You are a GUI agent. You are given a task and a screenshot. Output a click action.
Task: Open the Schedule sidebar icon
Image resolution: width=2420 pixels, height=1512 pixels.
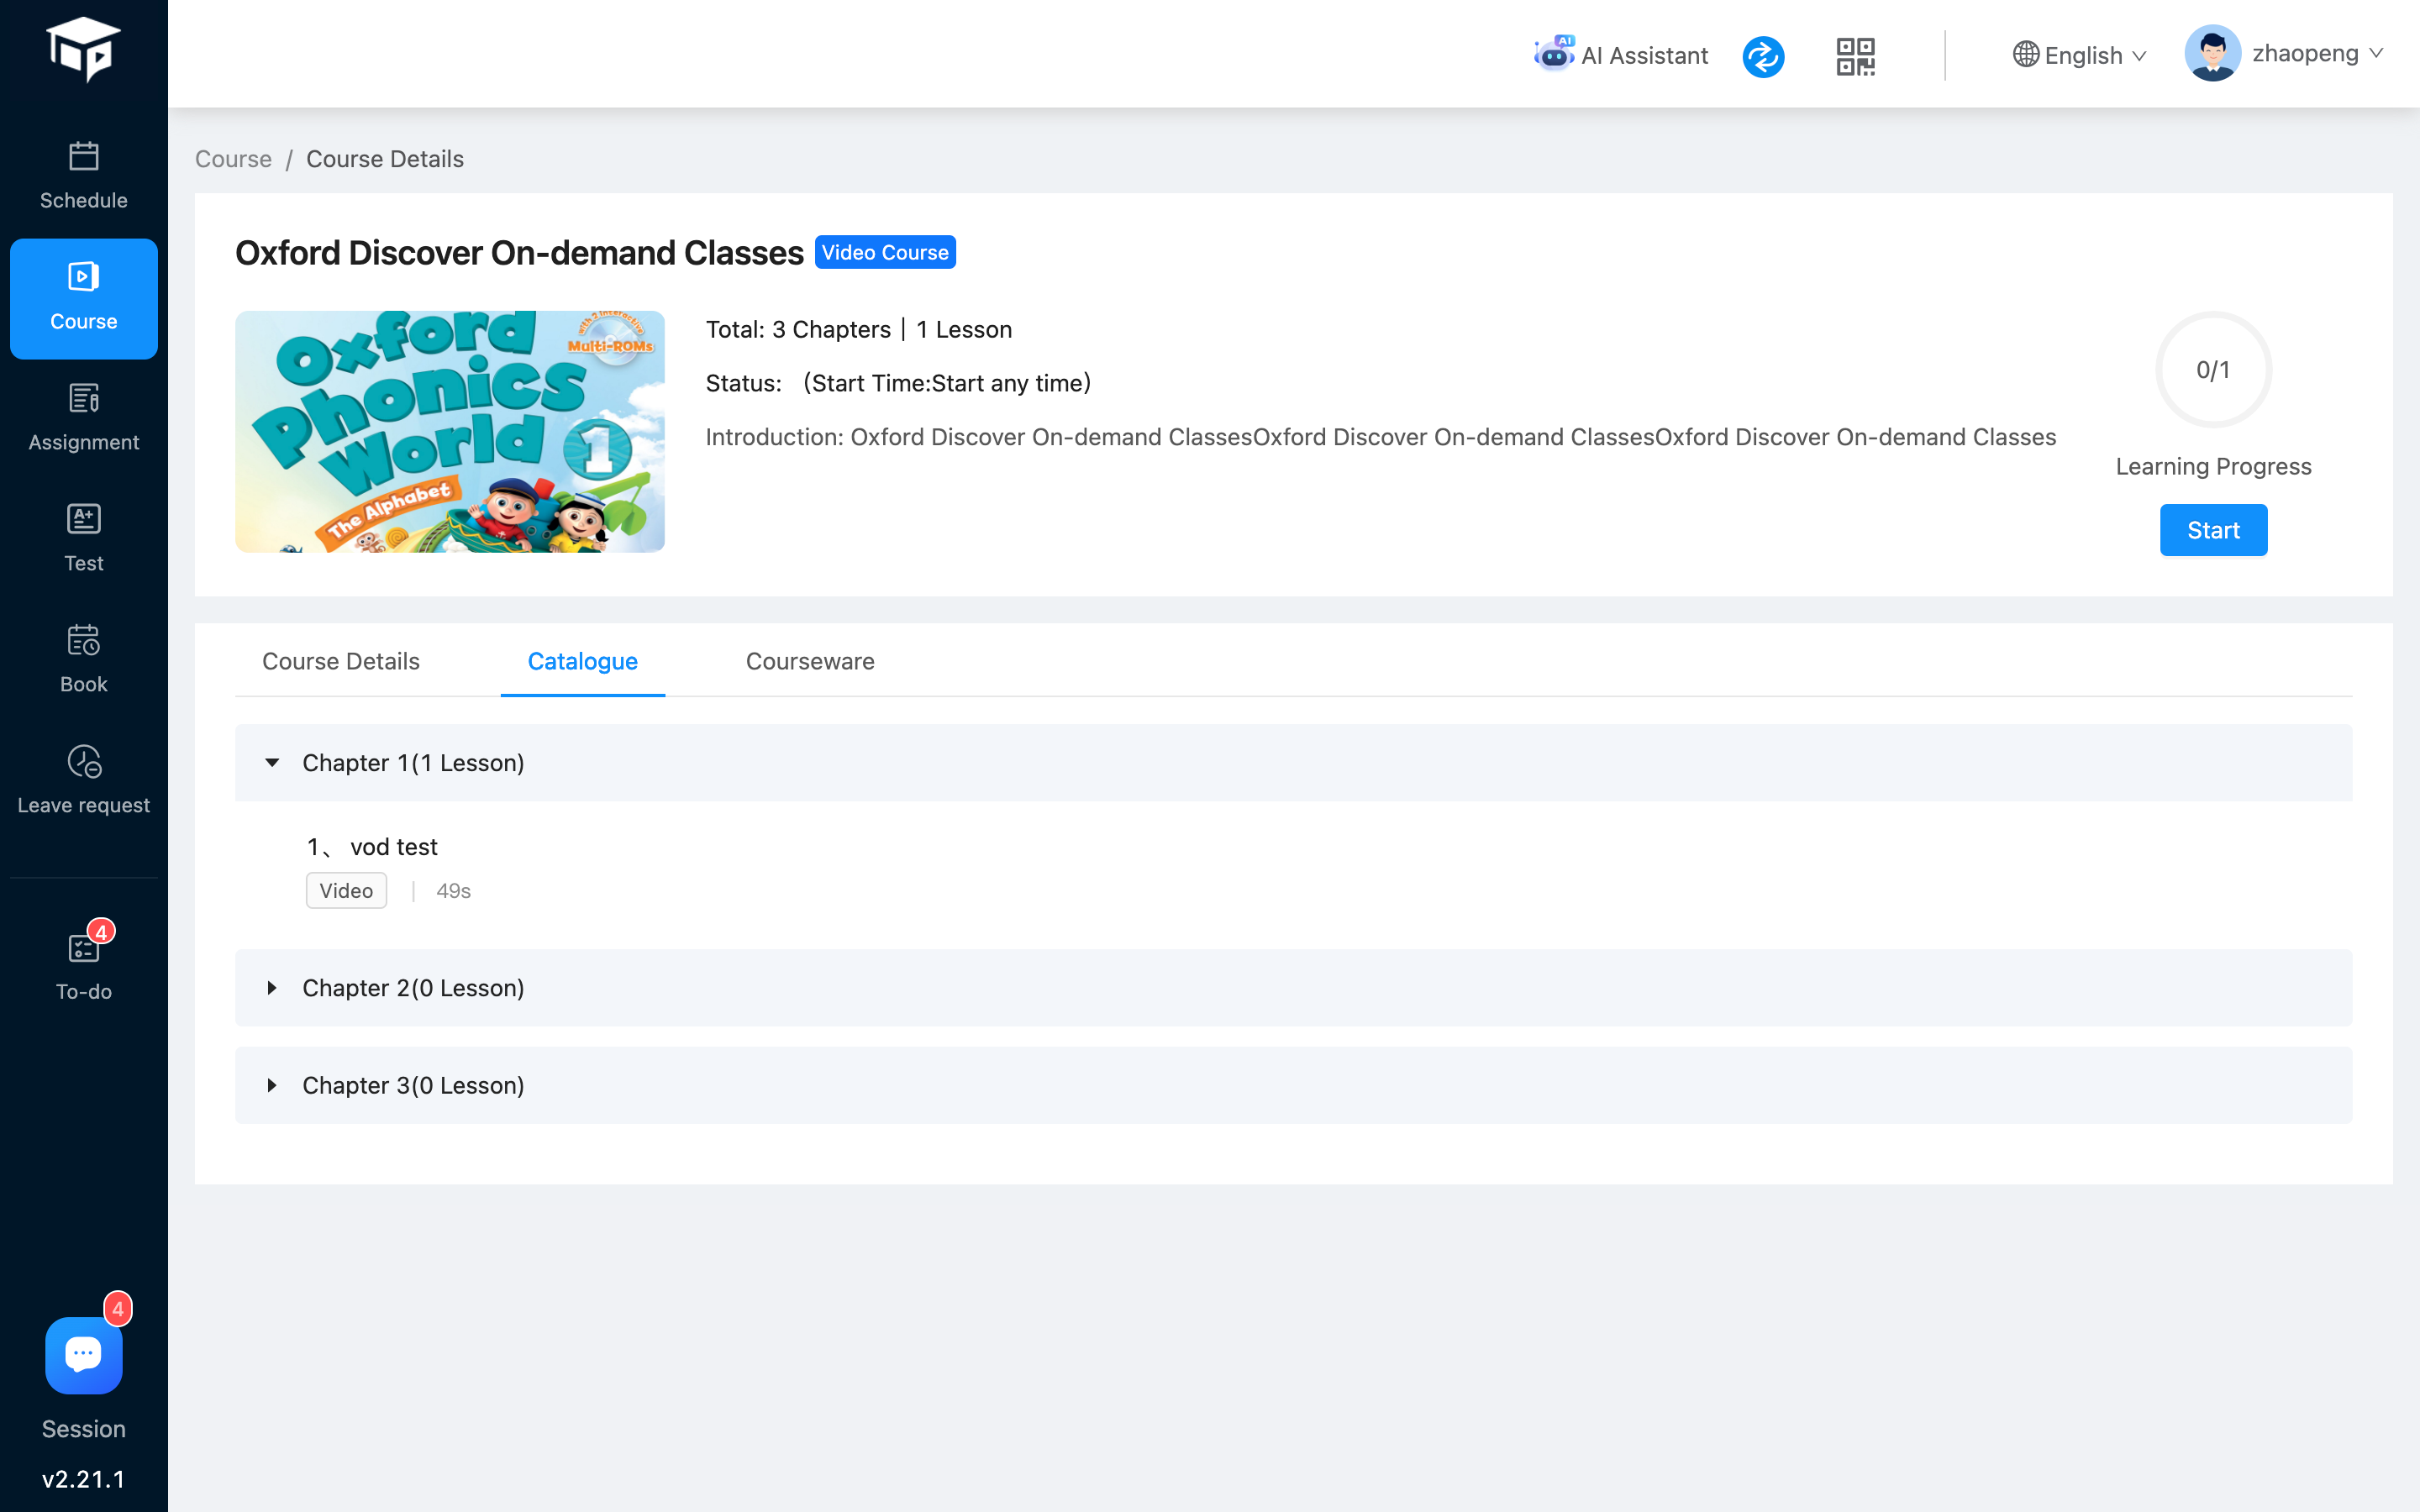coord(83,157)
